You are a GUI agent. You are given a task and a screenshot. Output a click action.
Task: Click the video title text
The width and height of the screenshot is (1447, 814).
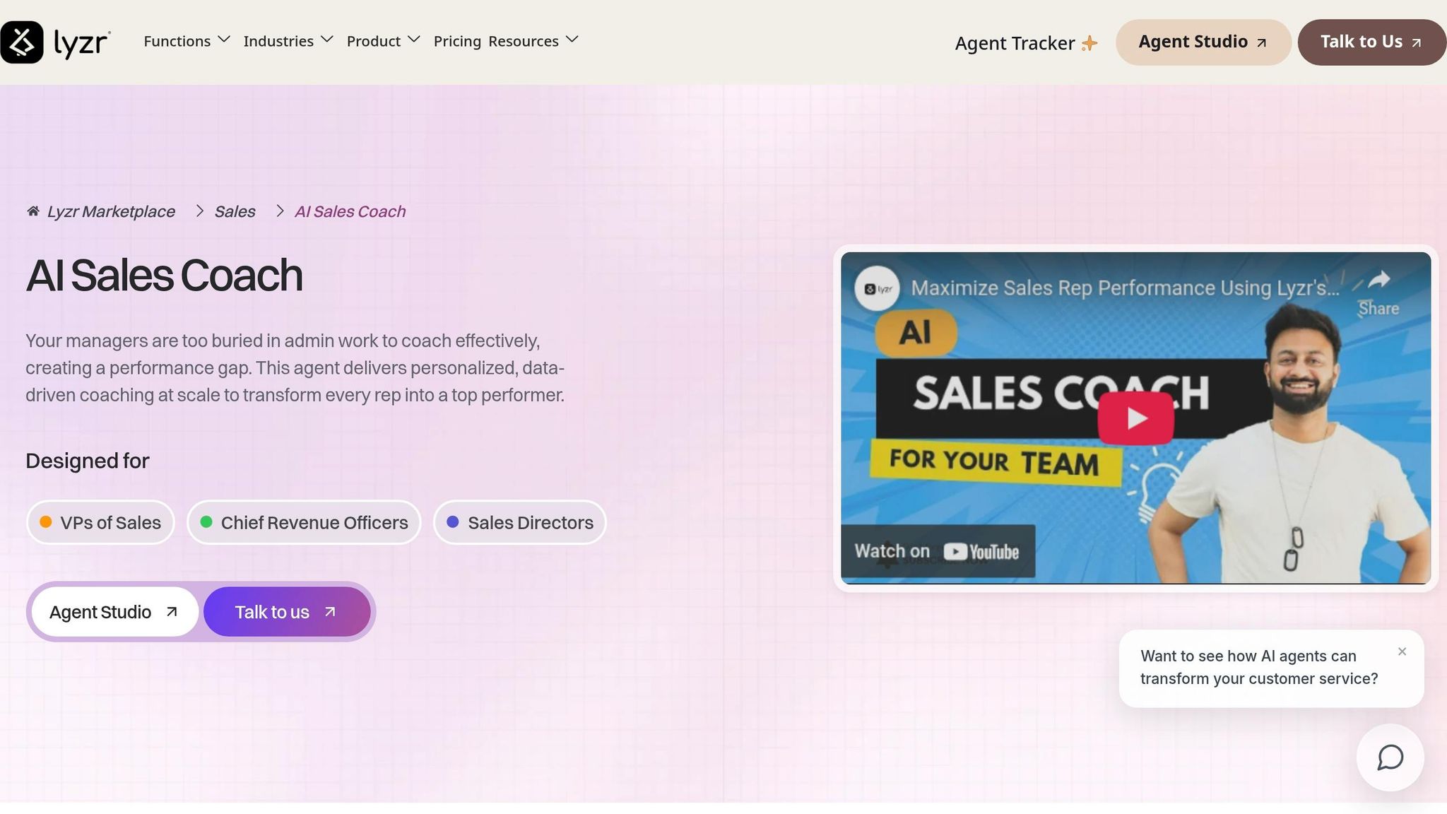click(x=1124, y=288)
